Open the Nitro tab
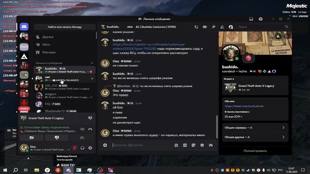 (x=64, y=44)
